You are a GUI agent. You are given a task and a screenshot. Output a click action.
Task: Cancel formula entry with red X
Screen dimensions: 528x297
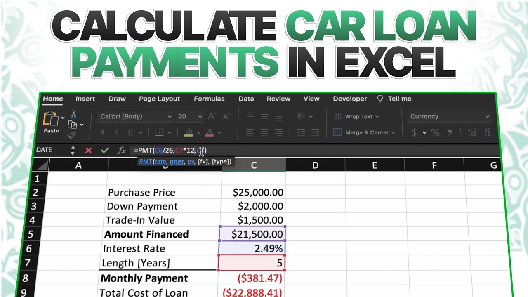(88, 150)
